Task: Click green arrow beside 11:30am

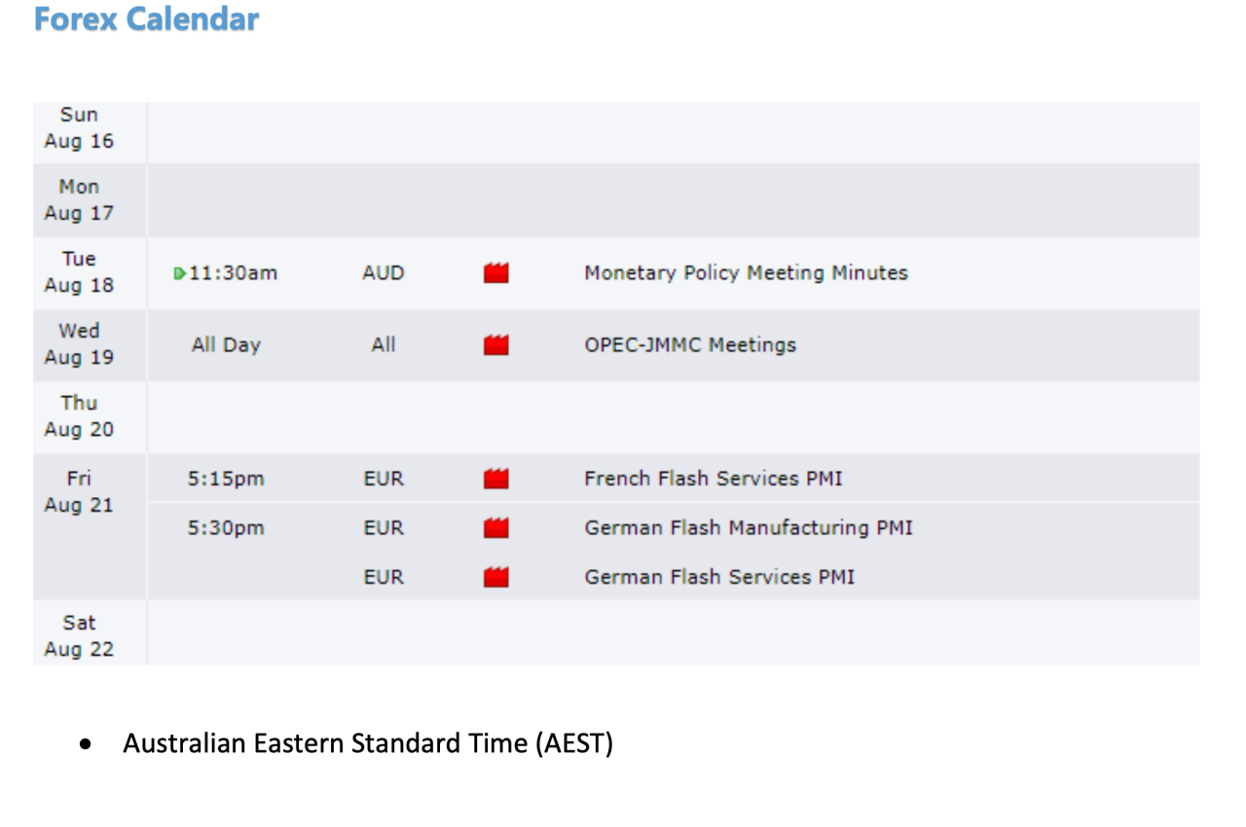Action: point(179,273)
